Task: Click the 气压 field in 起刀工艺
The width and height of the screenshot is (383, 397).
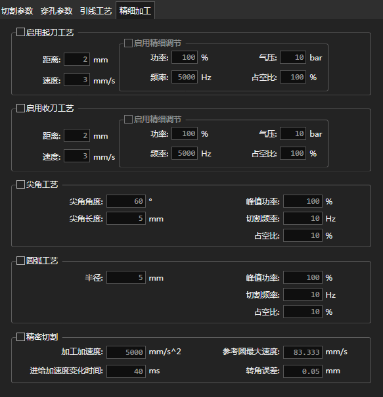Action: tap(293, 57)
